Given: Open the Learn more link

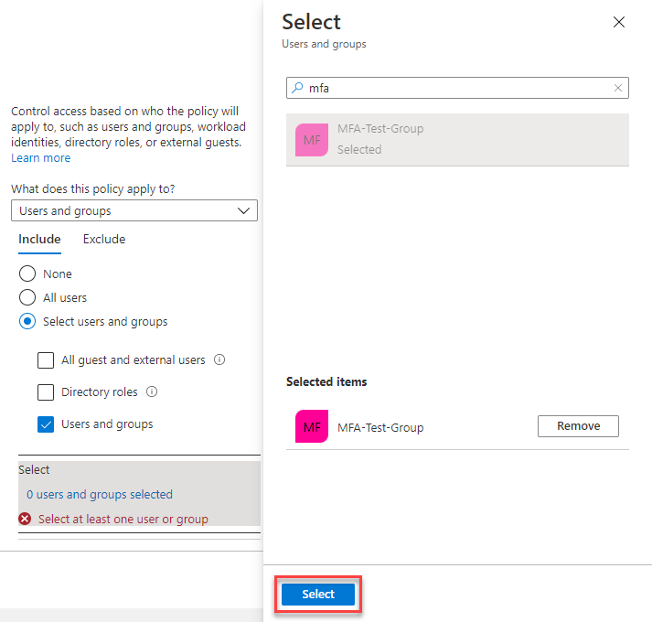Looking at the screenshot, I should click(40, 158).
